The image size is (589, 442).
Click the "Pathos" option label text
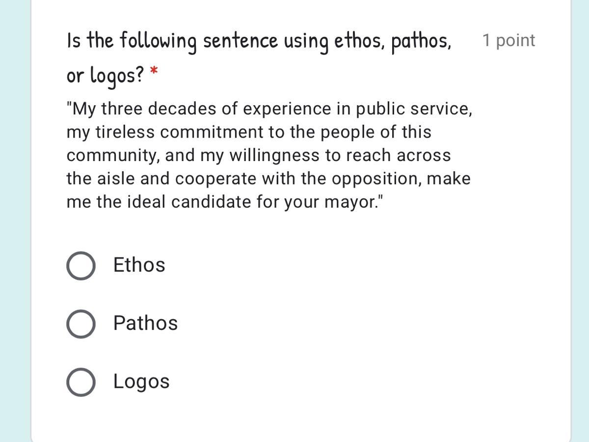[x=145, y=323]
